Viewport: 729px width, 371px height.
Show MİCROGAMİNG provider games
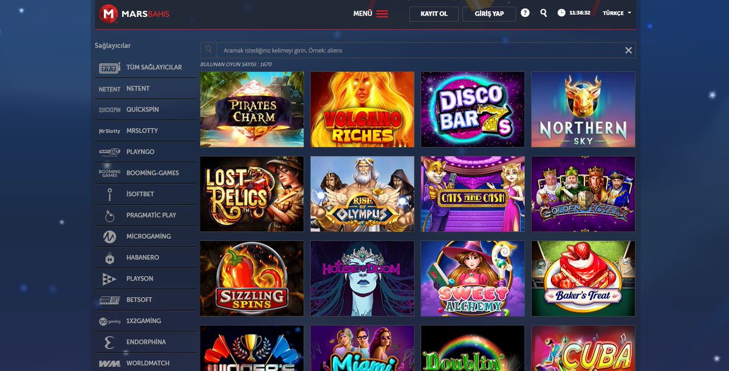click(149, 236)
